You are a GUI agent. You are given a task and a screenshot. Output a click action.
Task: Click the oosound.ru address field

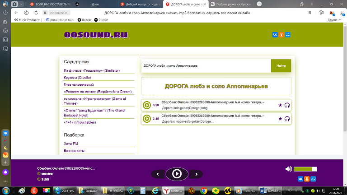point(59,13)
